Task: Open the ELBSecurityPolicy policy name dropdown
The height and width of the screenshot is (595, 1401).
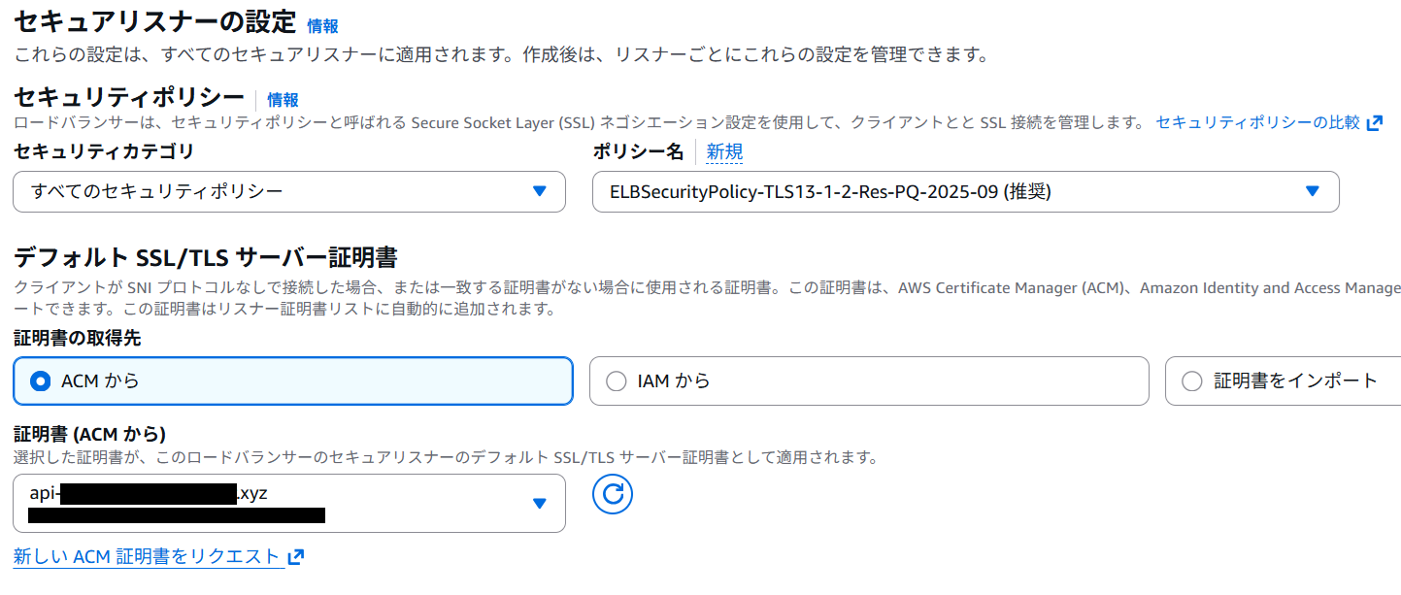Action: pos(965,191)
